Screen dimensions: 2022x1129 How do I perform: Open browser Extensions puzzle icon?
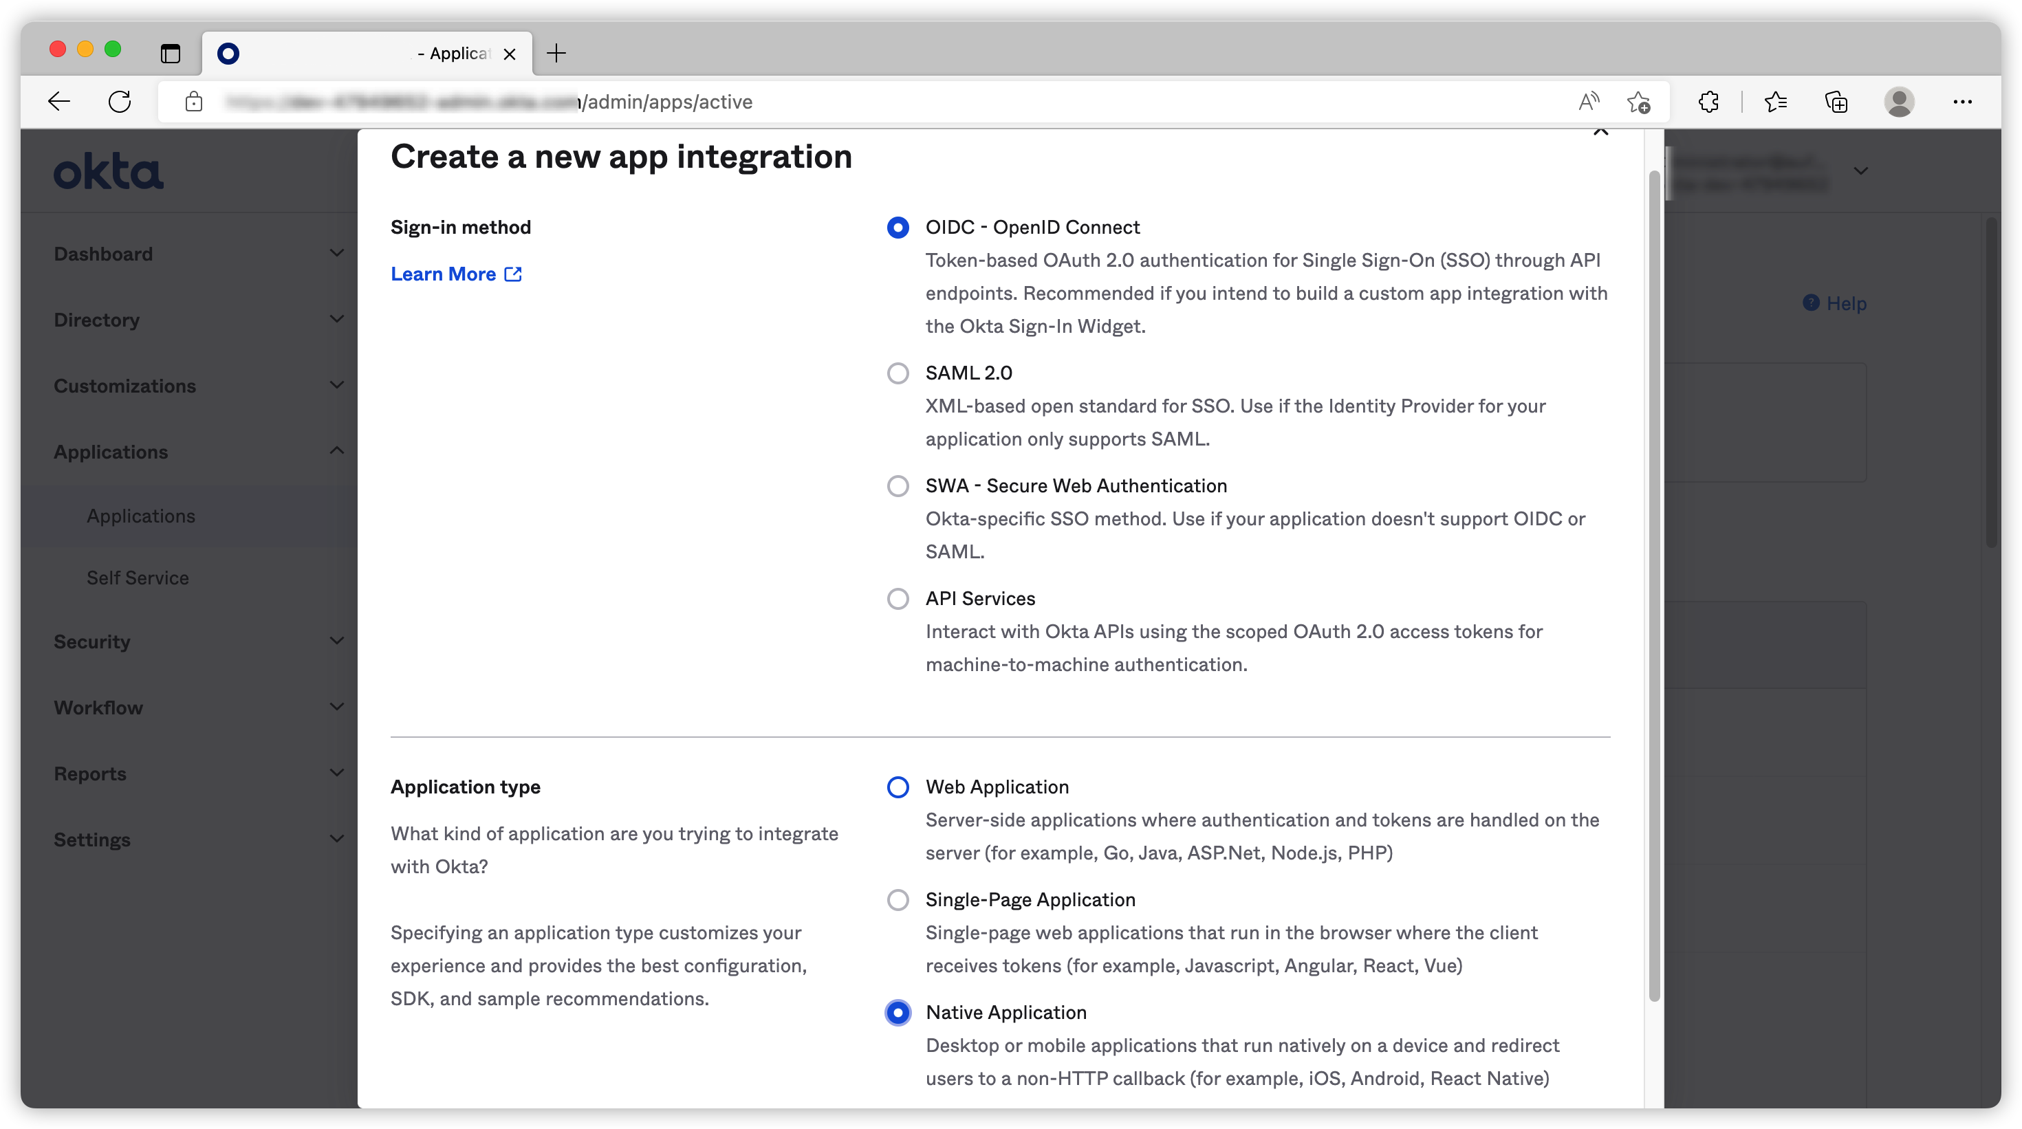point(1708,101)
